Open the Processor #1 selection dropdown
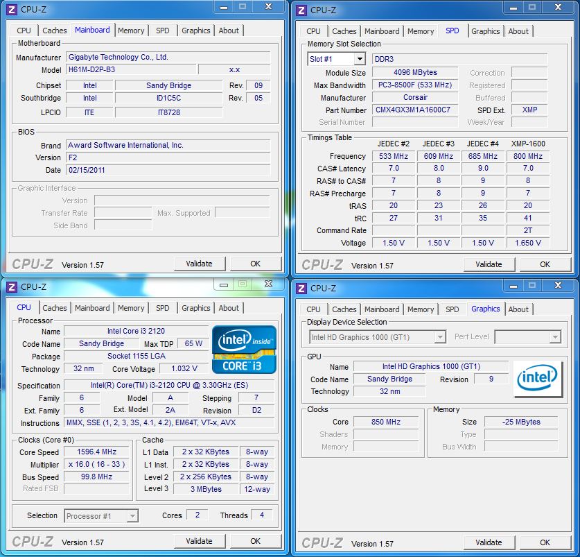Image resolution: width=580 pixels, height=557 pixels. point(132,516)
